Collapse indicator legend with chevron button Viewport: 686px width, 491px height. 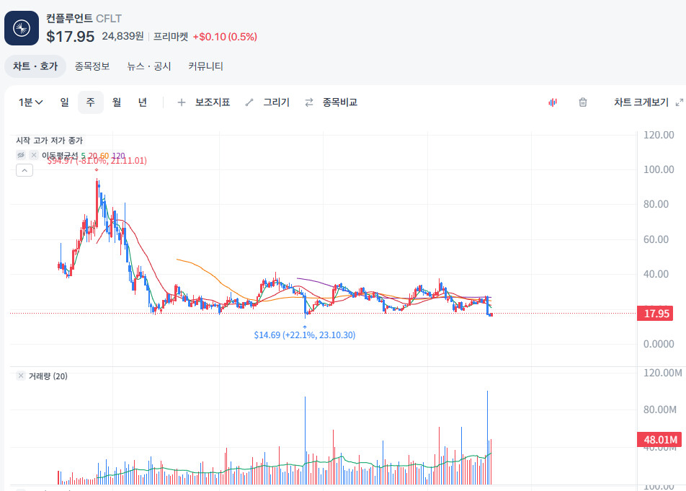[x=24, y=170]
